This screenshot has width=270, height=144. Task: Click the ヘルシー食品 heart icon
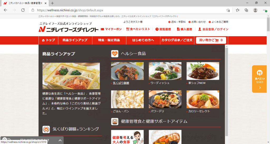(x=115, y=54)
